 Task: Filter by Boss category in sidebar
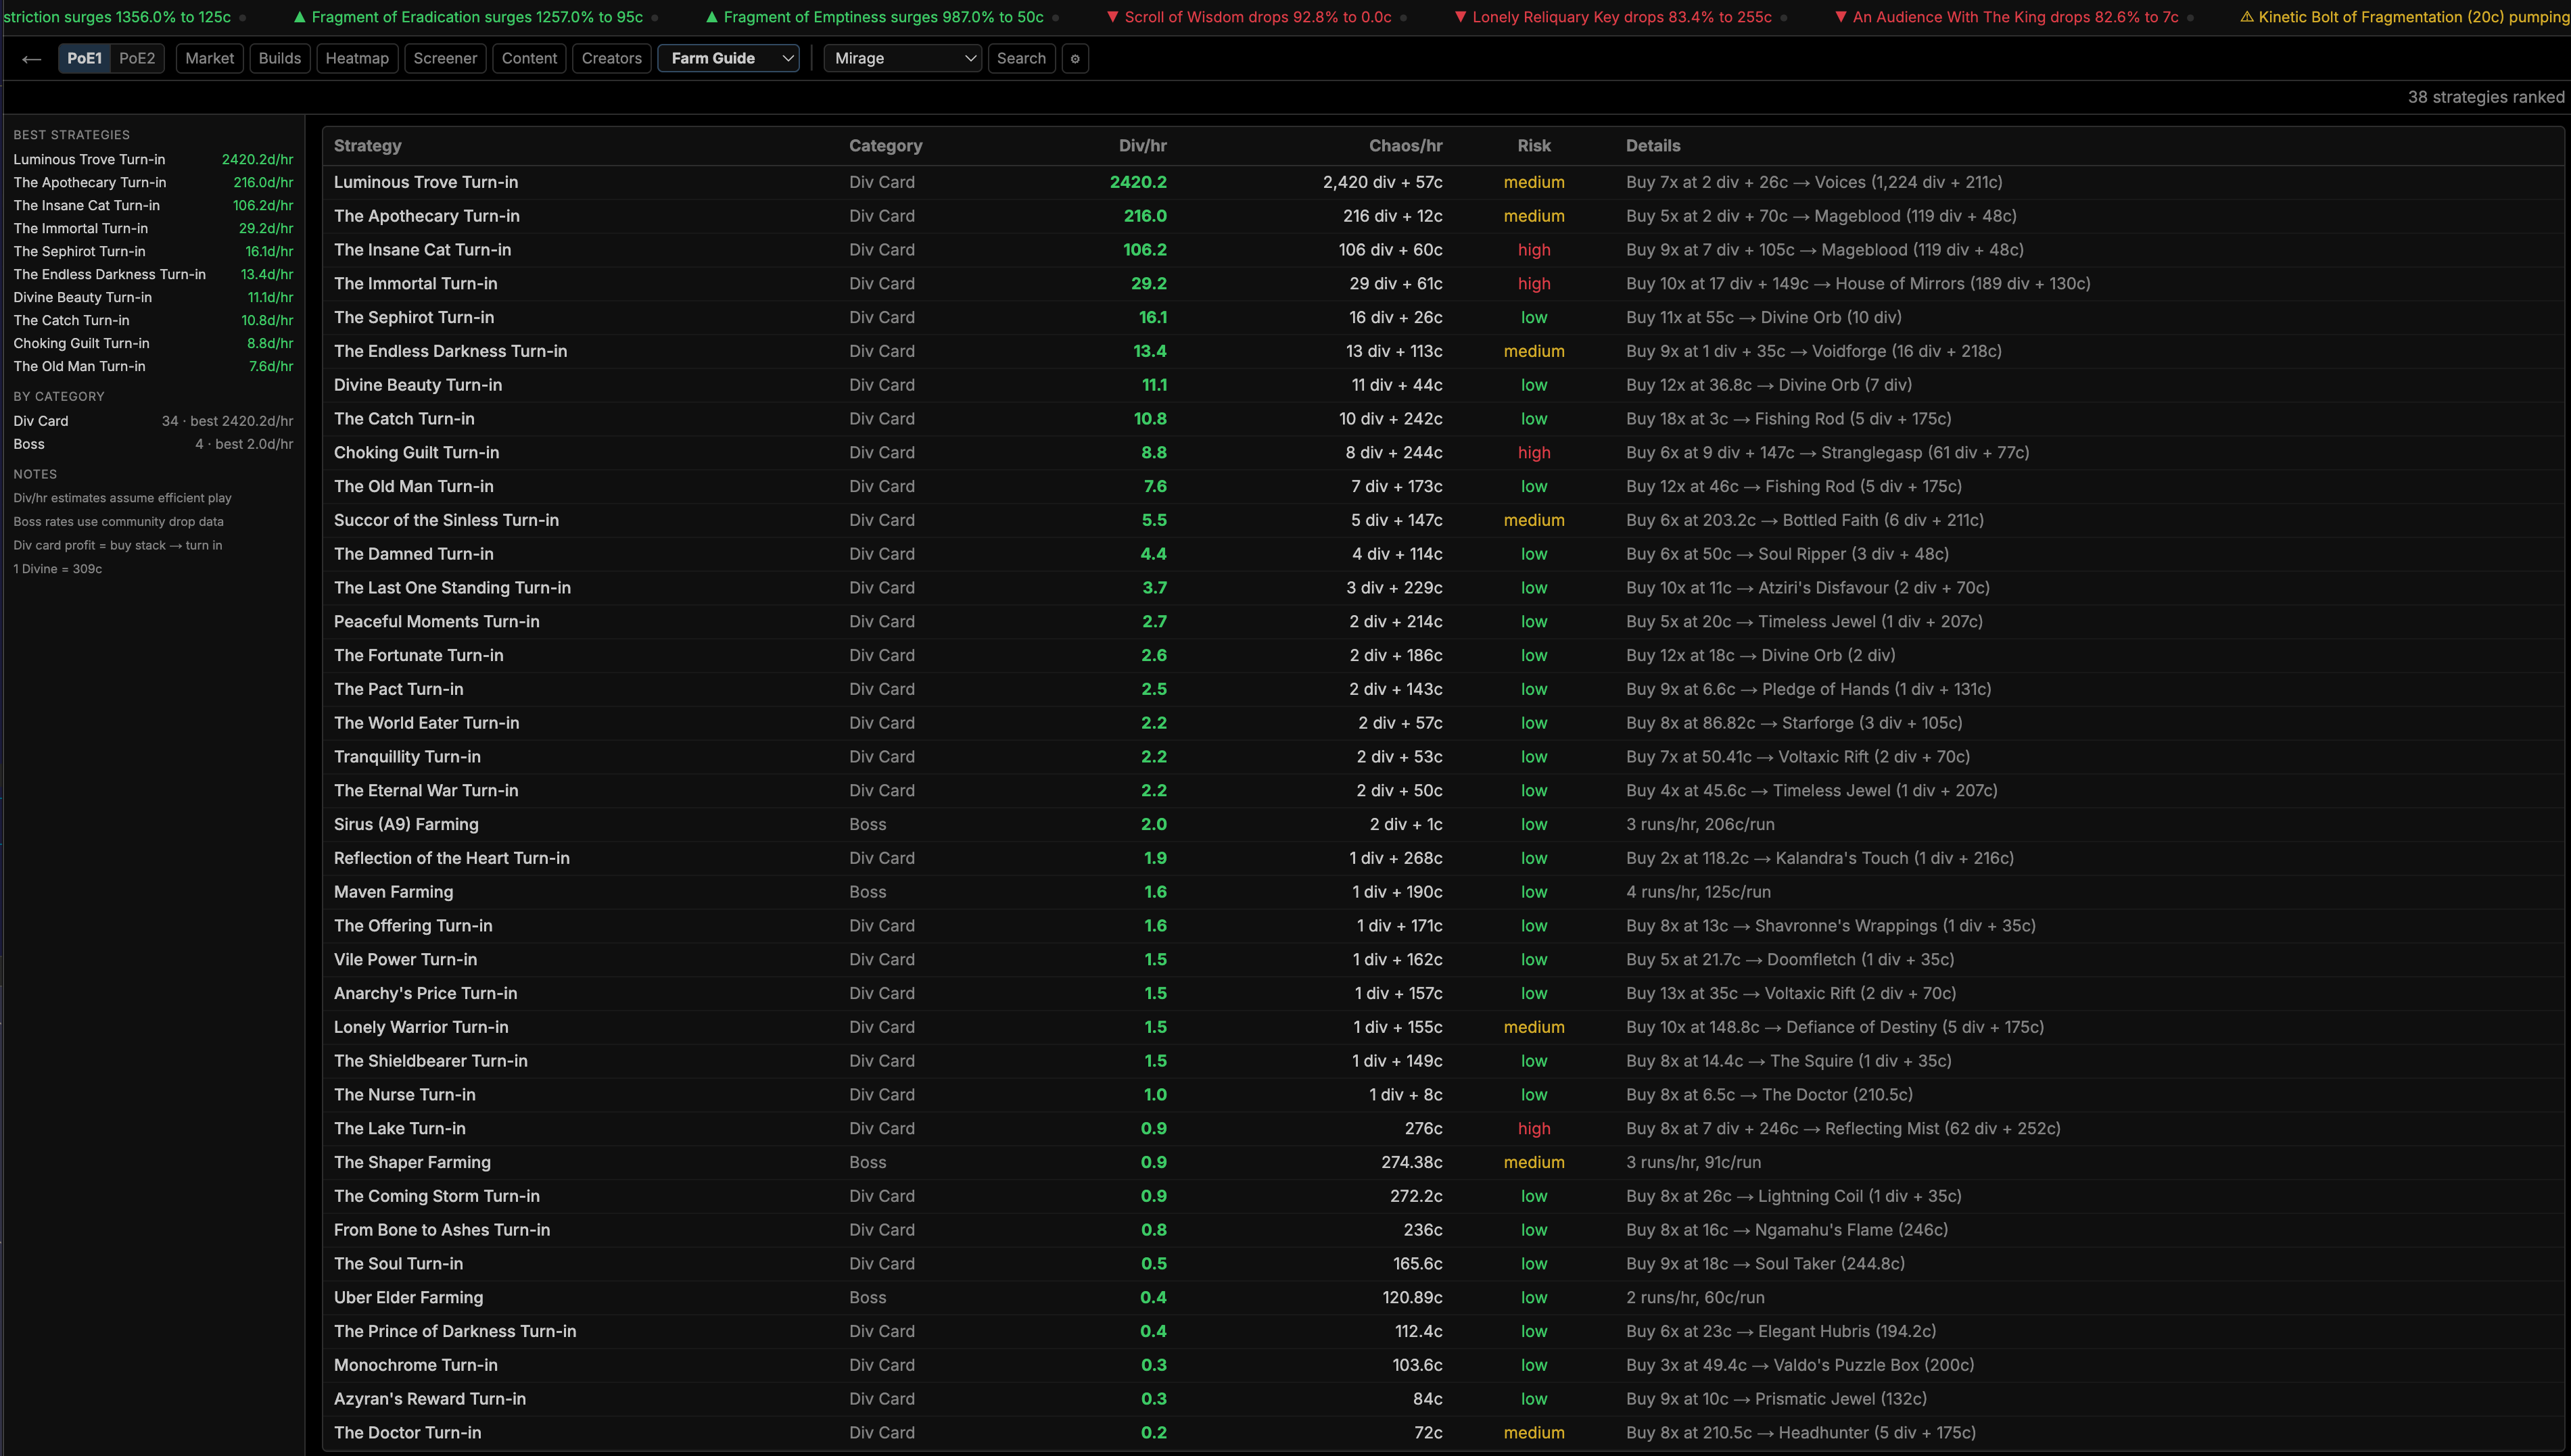29,444
